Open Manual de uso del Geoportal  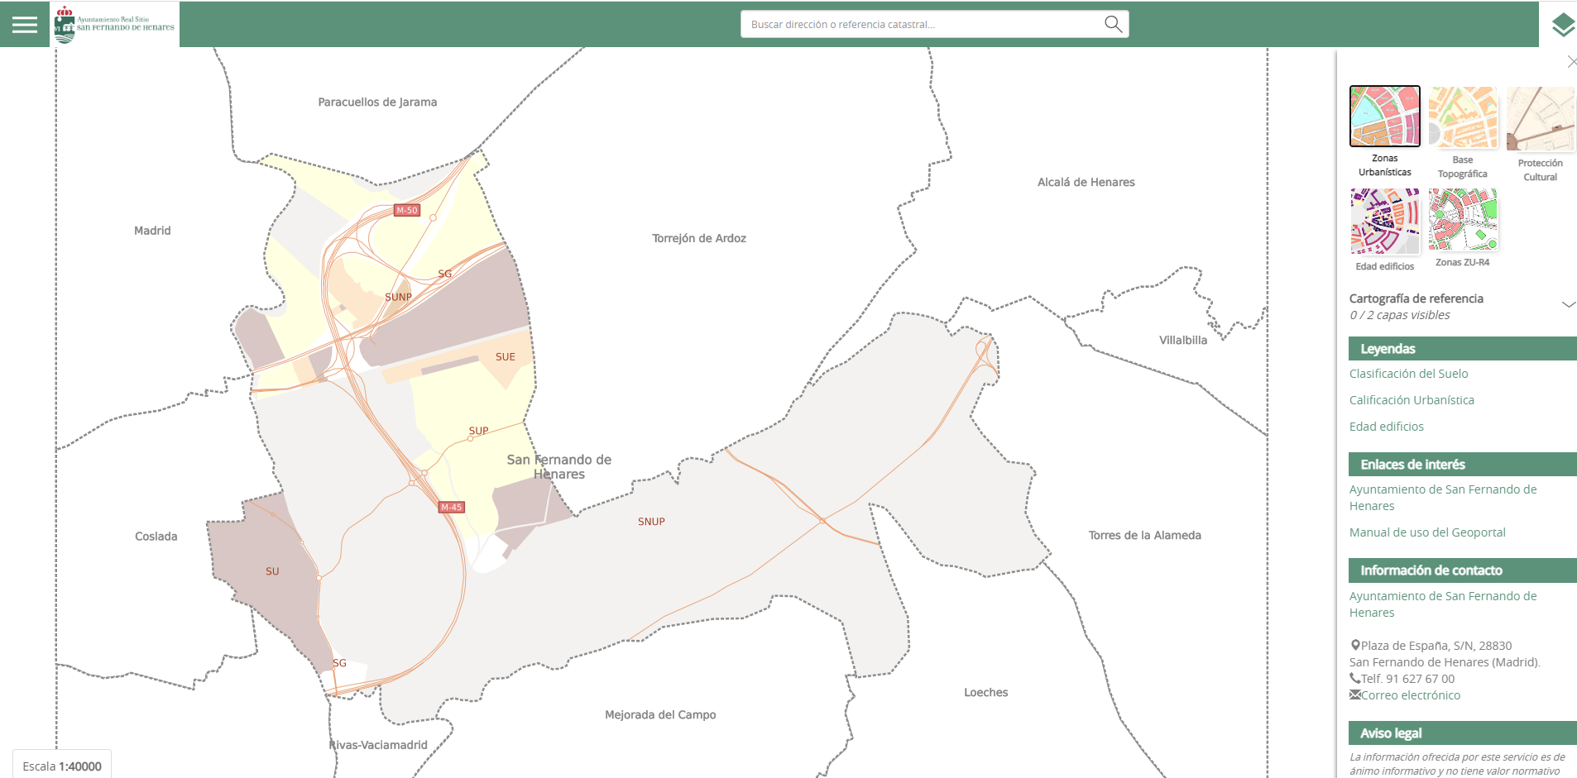coord(1426,532)
